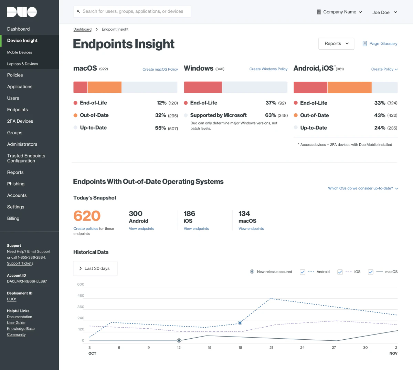413x370 pixels.
Task: Click the Duo logo
Action: pos(22,12)
